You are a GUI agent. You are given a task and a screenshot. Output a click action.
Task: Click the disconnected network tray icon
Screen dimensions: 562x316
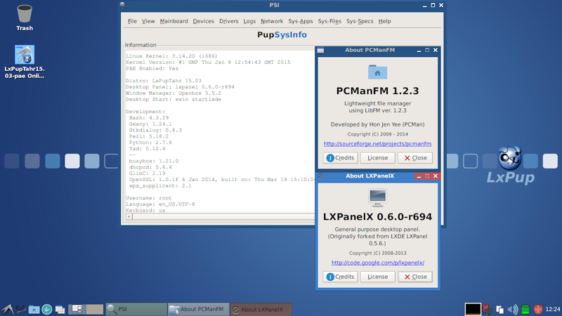tap(488, 309)
